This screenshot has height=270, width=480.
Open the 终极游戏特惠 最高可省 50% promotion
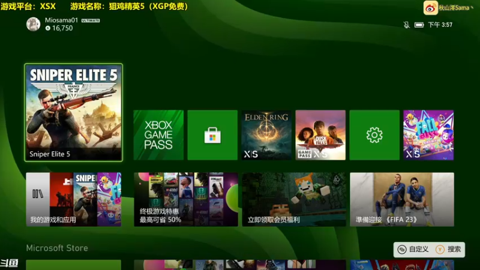click(186, 199)
